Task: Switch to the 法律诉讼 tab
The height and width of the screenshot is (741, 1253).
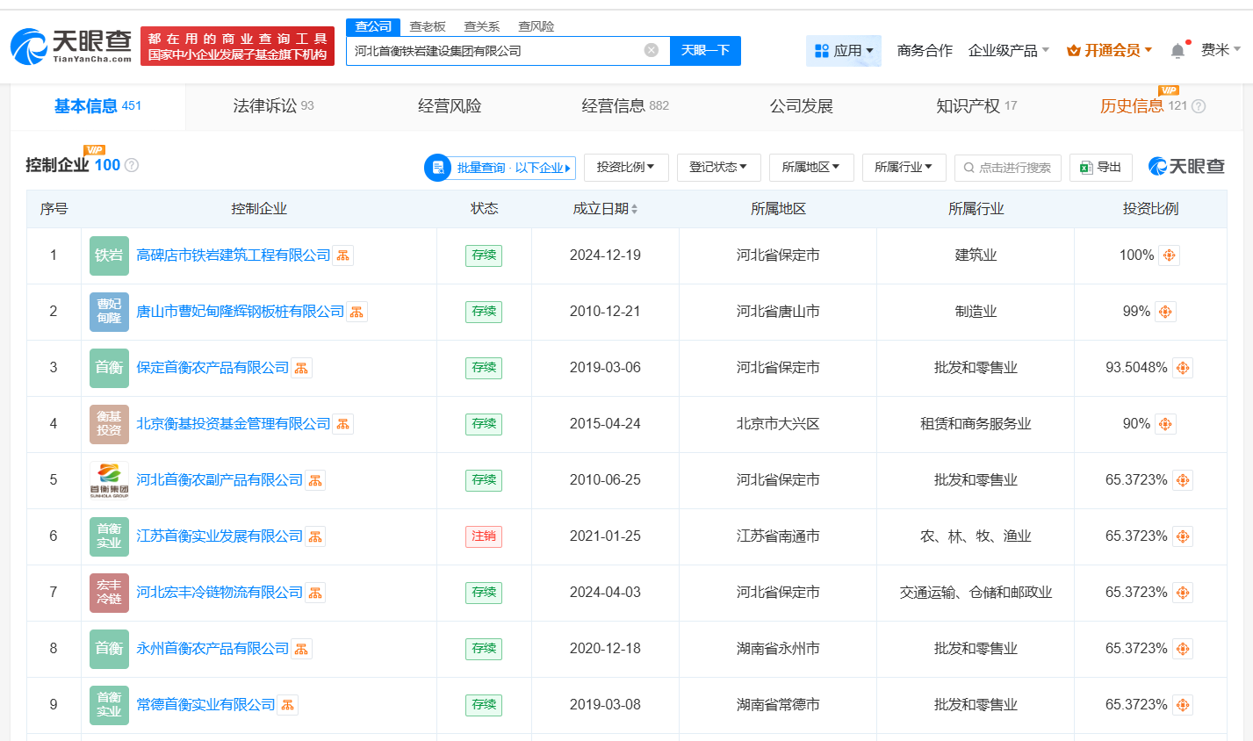Action: (273, 106)
